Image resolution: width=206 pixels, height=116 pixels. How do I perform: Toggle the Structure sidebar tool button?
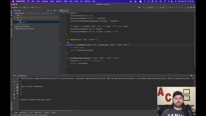click(x=12, y=21)
